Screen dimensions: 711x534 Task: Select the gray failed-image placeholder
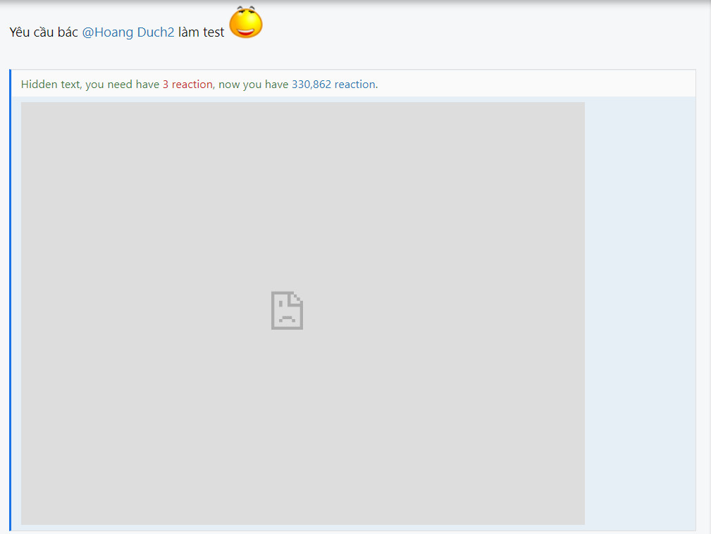tap(303, 313)
